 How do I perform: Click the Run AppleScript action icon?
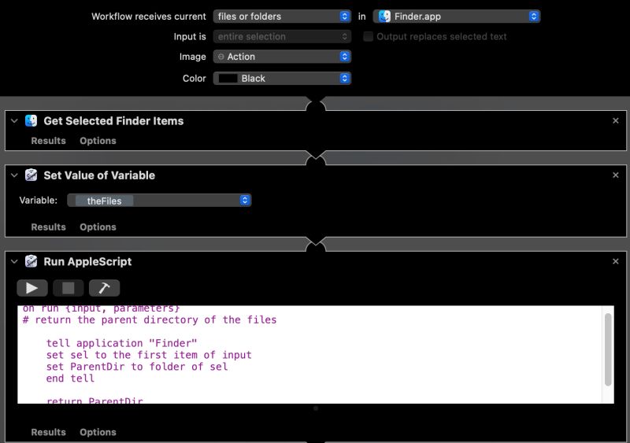pos(31,261)
